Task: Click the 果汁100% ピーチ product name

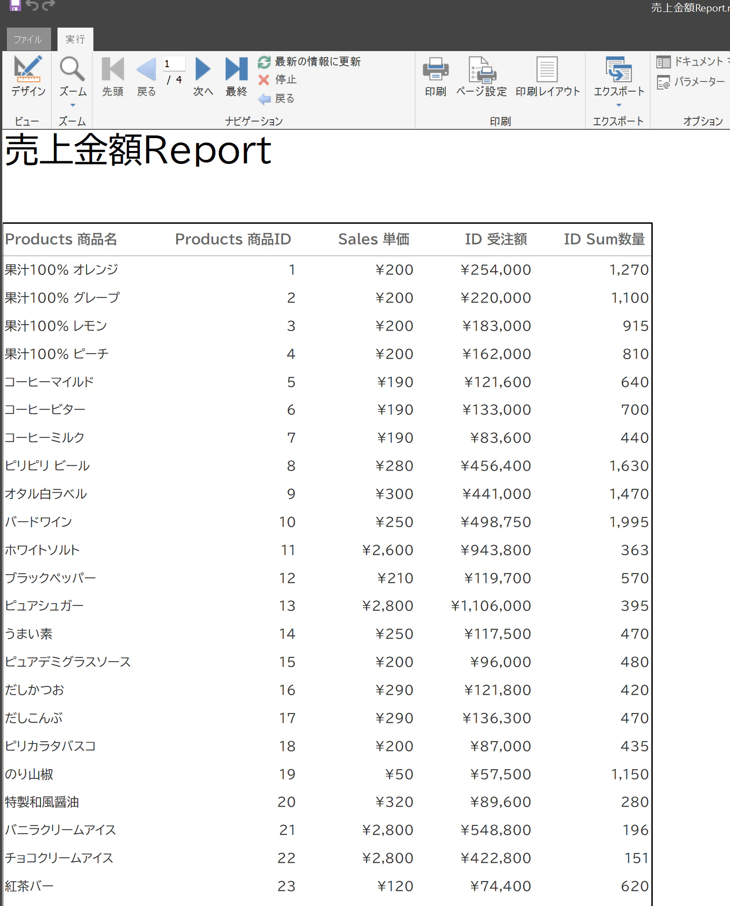Action: [57, 354]
